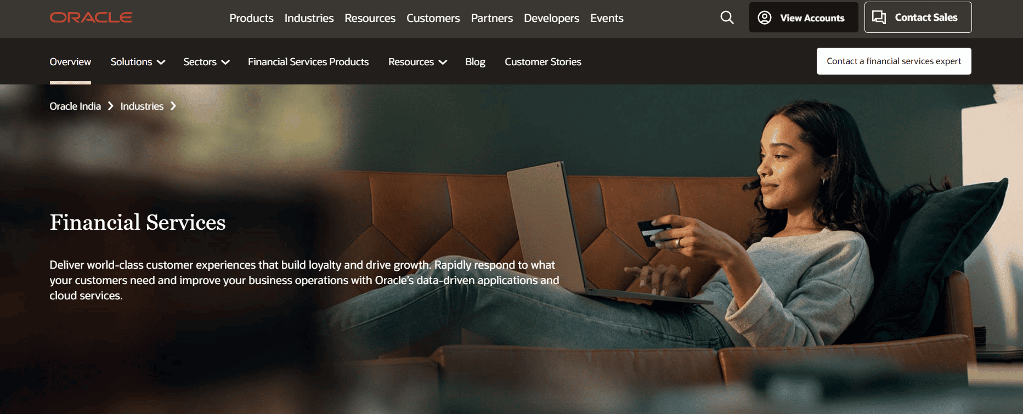Open Customer Stories page

[542, 62]
